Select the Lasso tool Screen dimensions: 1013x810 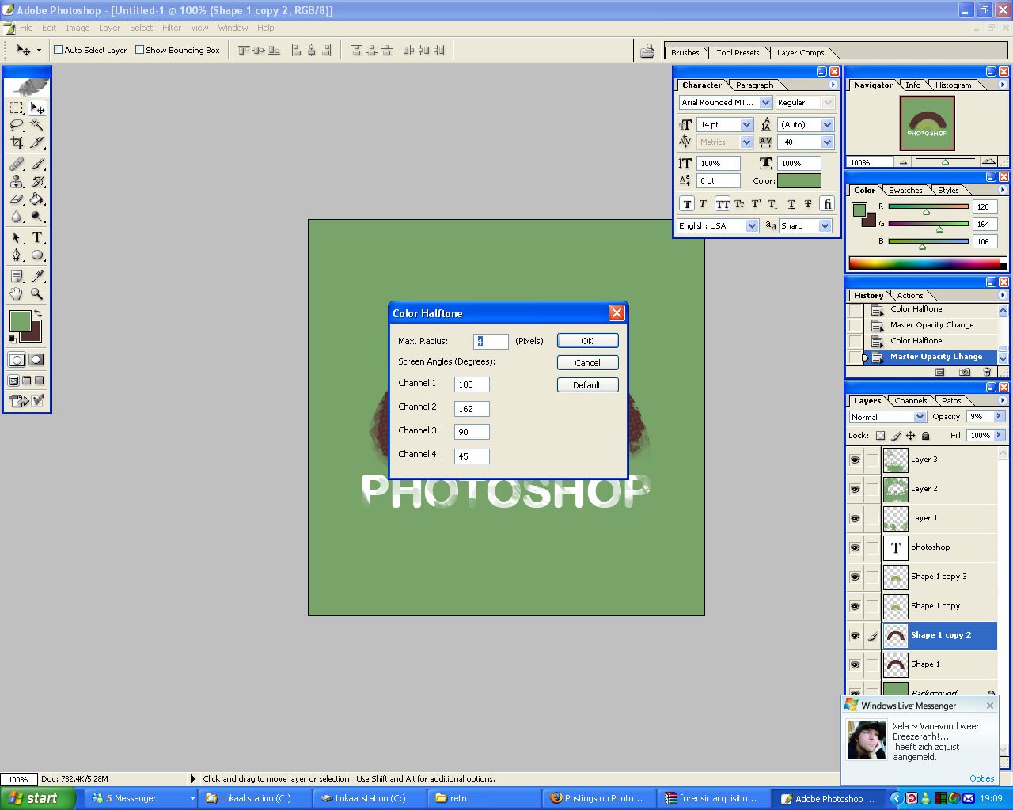[x=17, y=125]
